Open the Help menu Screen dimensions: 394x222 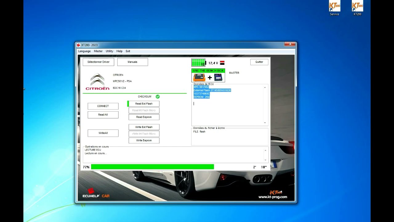(119, 51)
